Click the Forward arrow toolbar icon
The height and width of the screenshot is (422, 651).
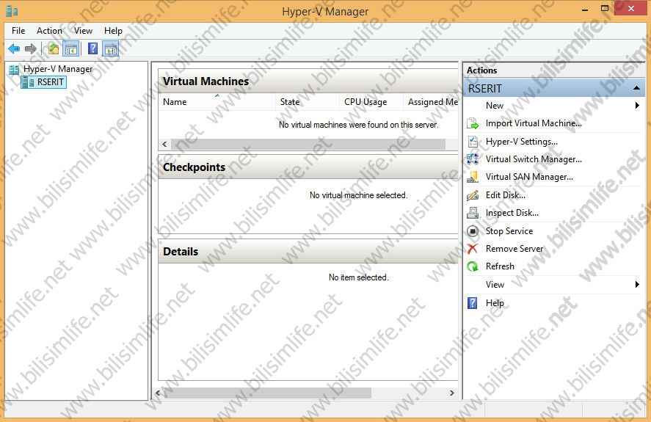[x=31, y=49]
